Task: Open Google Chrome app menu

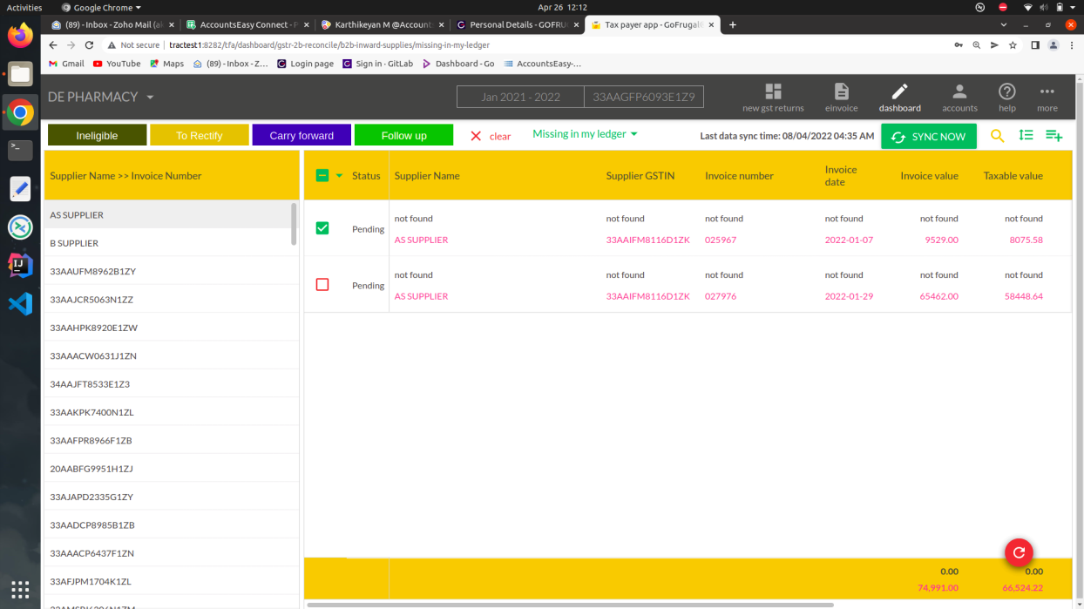Action: tap(101, 7)
